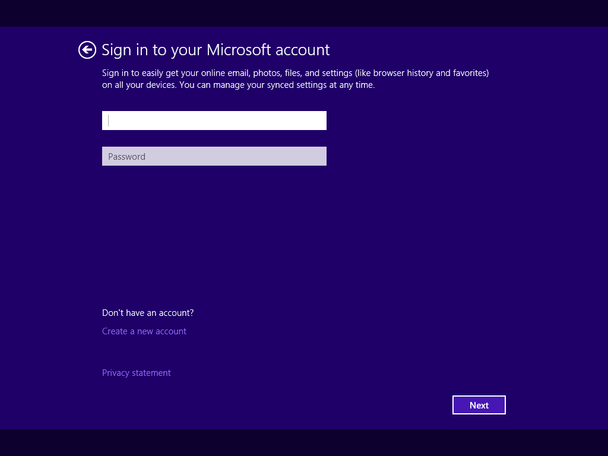
Task: Click the "Sign in to easily get your online email" description
Action: [x=296, y=79]
